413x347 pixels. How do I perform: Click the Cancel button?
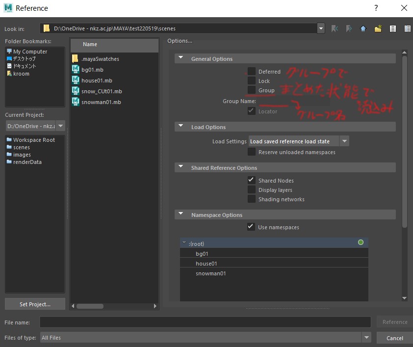395,338
